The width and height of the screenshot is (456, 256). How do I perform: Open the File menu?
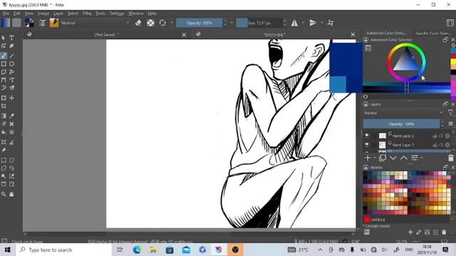tap(6, 14)
